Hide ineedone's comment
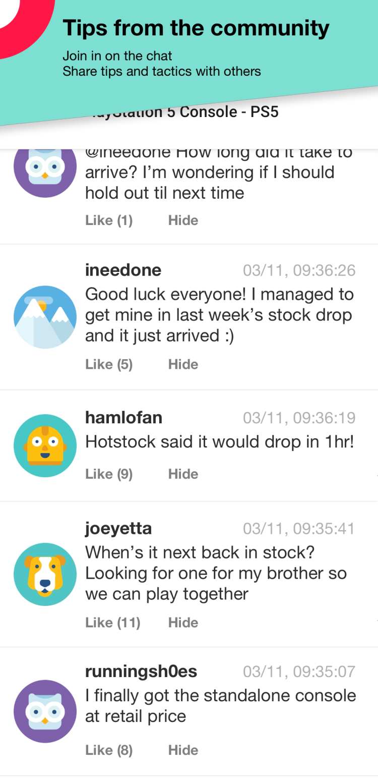The width and height of the screenshot is (378, 778). (x=183, y=364)
